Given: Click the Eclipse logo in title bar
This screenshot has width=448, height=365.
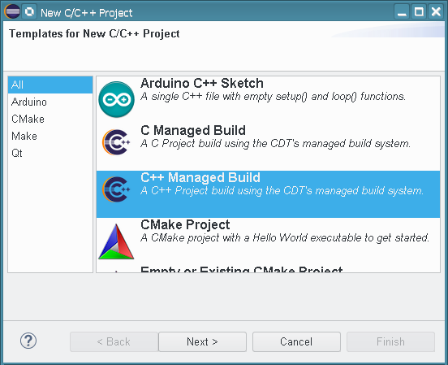Looking at the screenshot, I should click(x=12, y=11).
